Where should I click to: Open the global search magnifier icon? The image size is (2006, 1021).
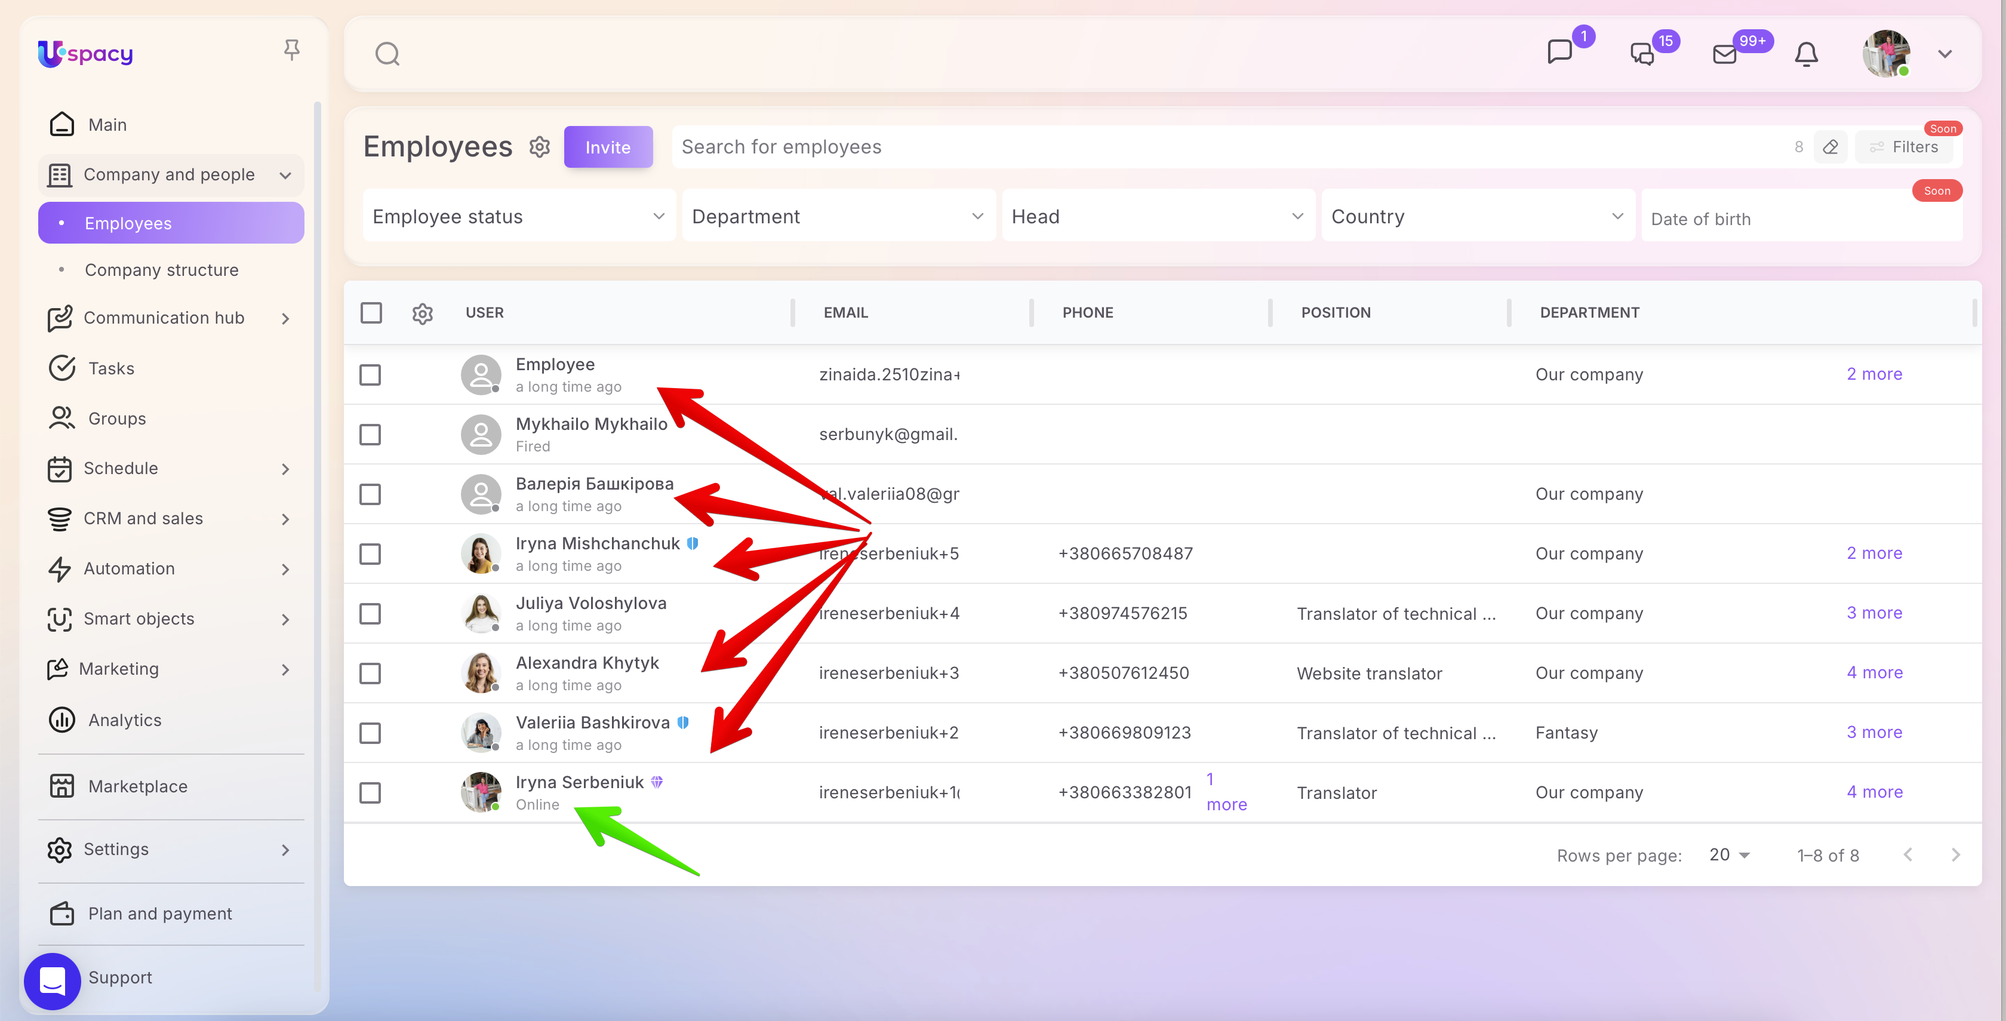coord(387,54)
